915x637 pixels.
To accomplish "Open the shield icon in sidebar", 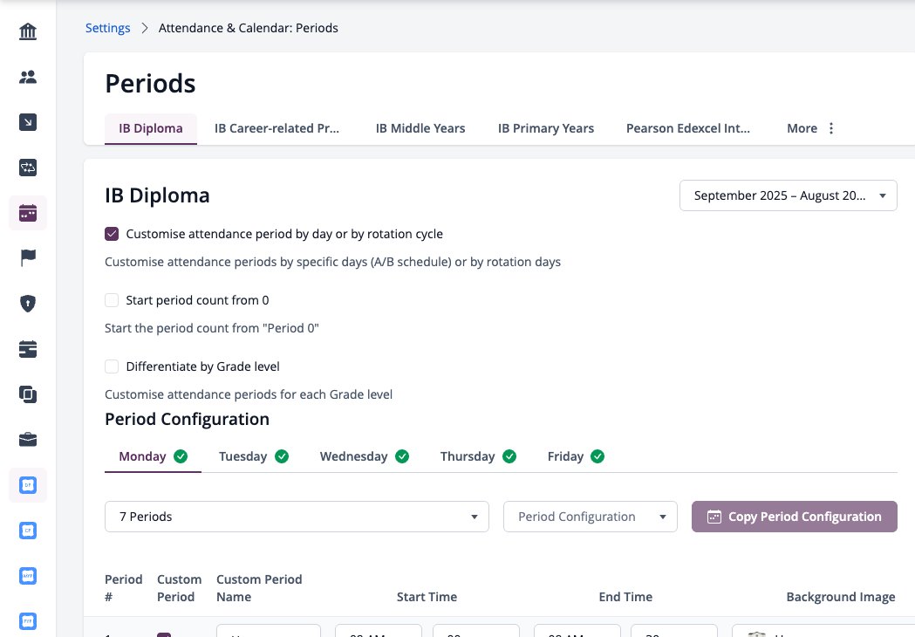I will click(x=27, y=304).
